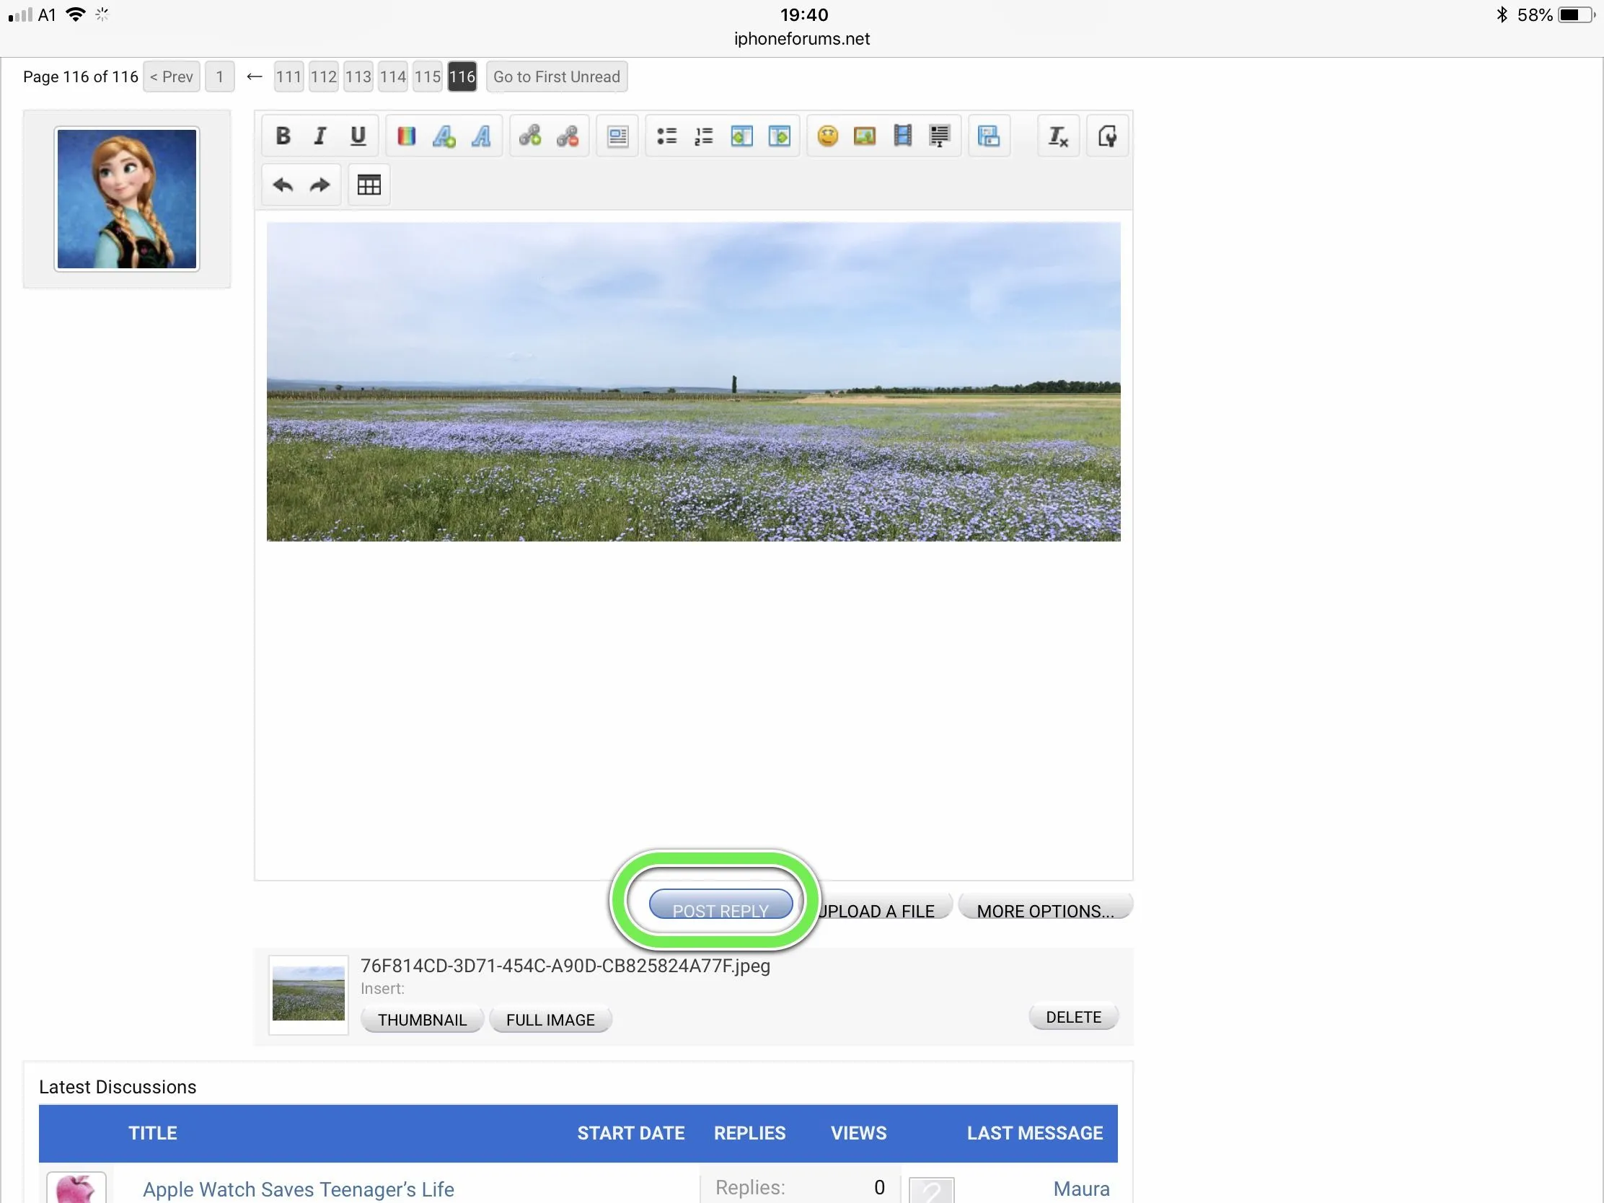Open the text color picker
Screen dimensions: 1604x1203
[x=406, y=136]
